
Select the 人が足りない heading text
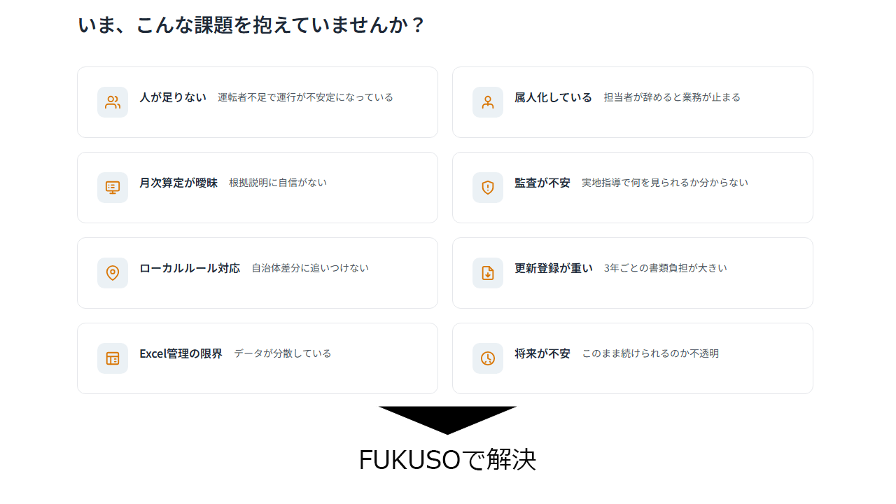pos(173,97)
